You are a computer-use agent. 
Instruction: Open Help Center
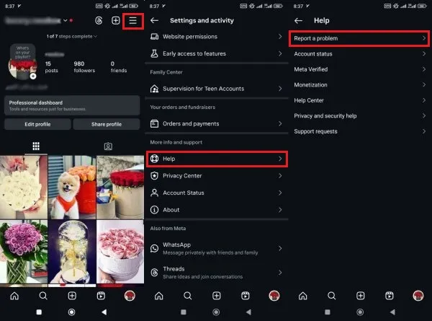[359, 100]
